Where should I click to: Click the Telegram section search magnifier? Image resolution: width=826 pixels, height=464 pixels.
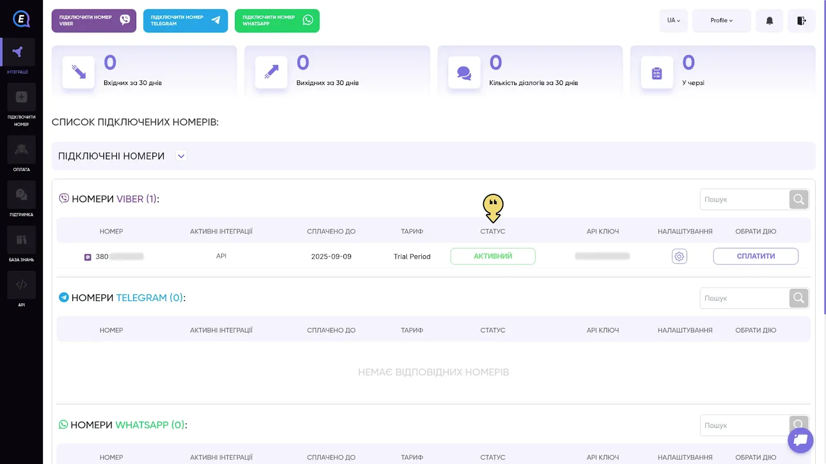coord(799,298)
